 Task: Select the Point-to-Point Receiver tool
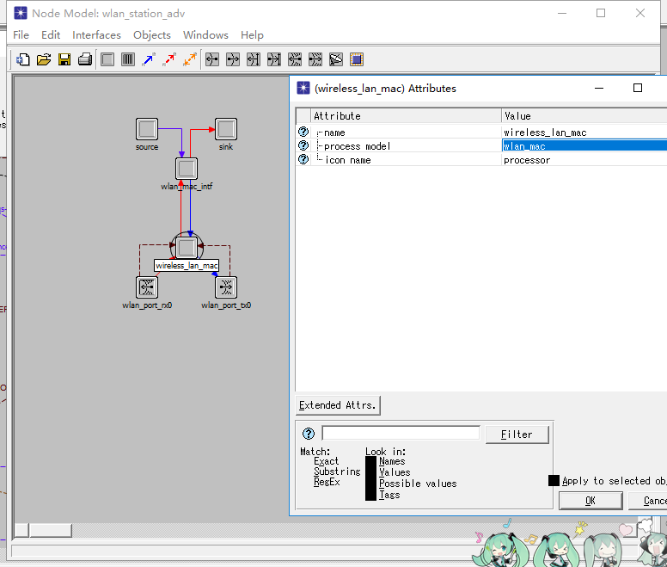[212, 59]
